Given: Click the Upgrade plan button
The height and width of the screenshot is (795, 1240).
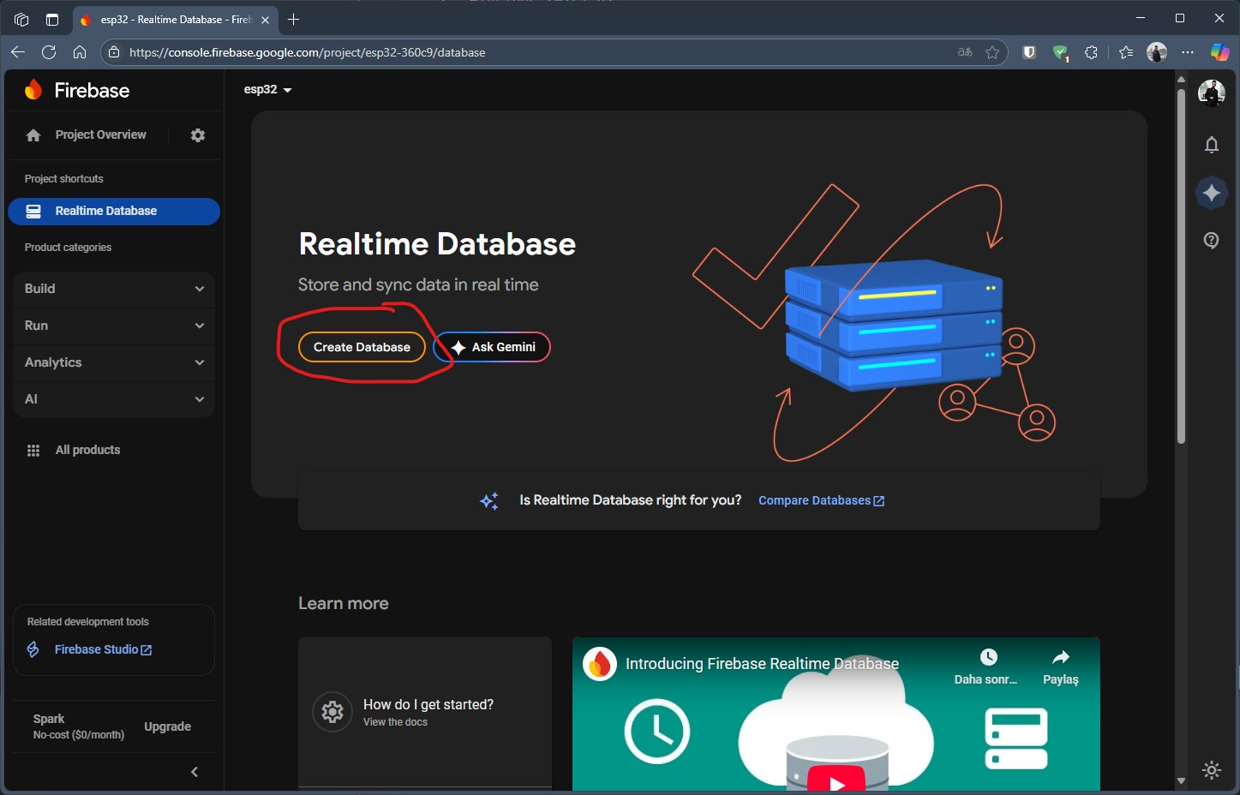Looking at the screenshot, I should click(167, 726).
